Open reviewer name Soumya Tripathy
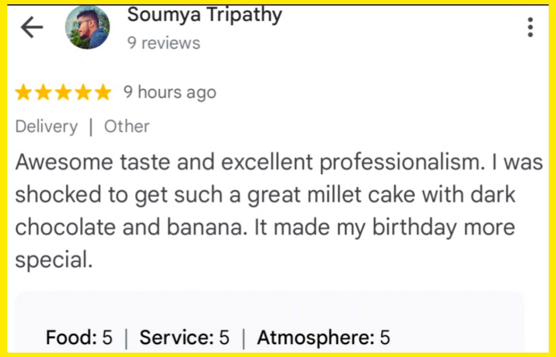Screen dimensions: 556x357 point(204,14)
